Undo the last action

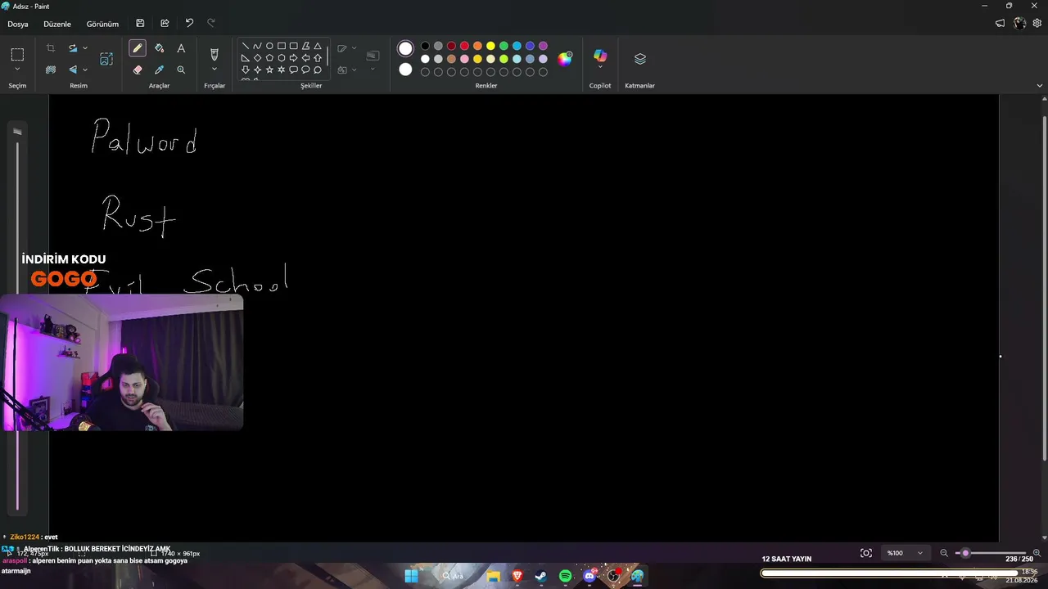[x=189, y=24]
